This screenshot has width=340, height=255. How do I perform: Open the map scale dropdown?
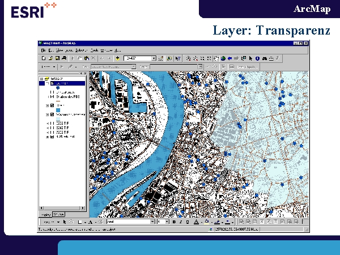click(154, 58)
